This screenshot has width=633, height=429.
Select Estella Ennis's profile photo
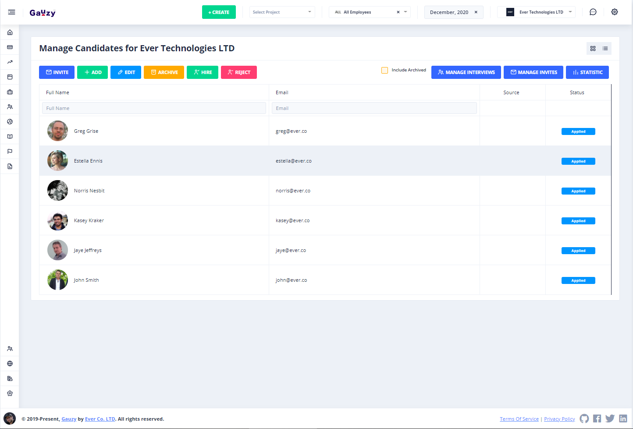[57, 161]
